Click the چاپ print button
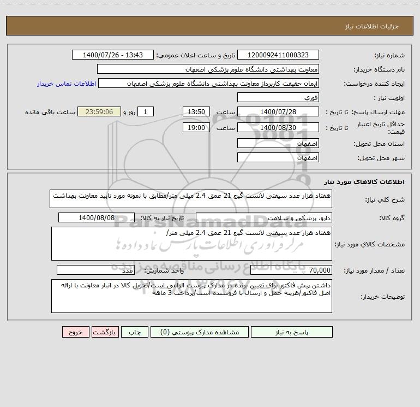 [x=135, y=332]
